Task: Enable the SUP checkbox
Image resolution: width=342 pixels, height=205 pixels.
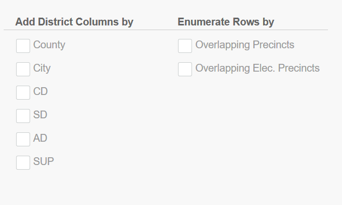Action: pos(23,162)
